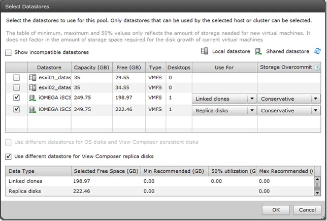Viewport: 327px width, 221px height.
Task: Open the Linked clones Use For dropdown
Action: 224,99
